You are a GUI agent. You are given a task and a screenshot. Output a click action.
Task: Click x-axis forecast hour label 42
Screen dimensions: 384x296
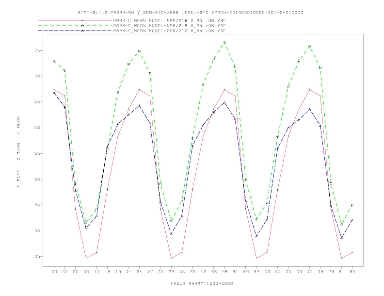pyautogui.click(x=203, y=272)
